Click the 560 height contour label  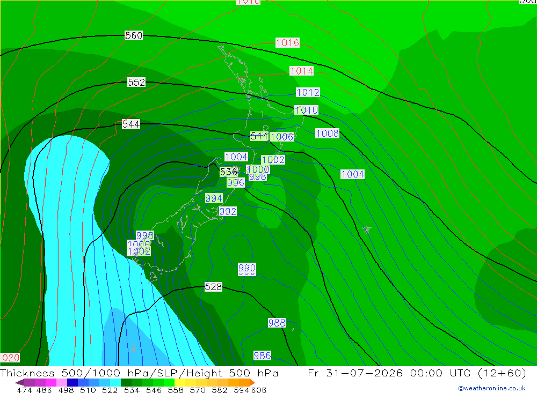pyautogui.click(x=134, y=35)
